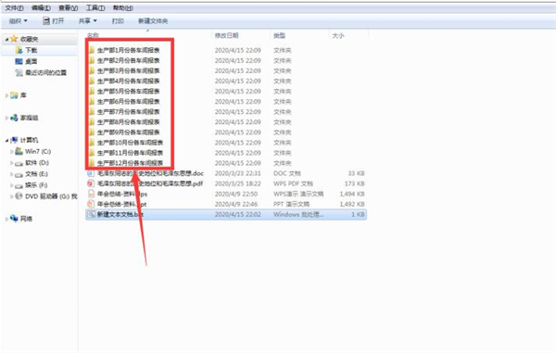Screen dimensions: 556x353
Task: Select the 娱乐 (F:) drive icon
Action: pos(19,185)
